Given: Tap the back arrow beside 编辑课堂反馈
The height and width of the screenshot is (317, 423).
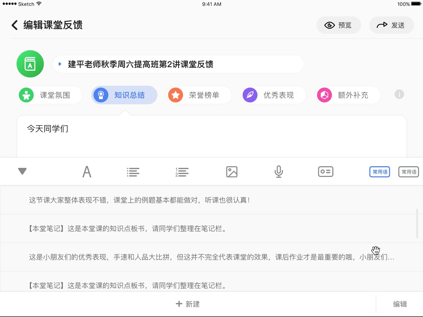Looking at the screenshot, I should 15,25.
